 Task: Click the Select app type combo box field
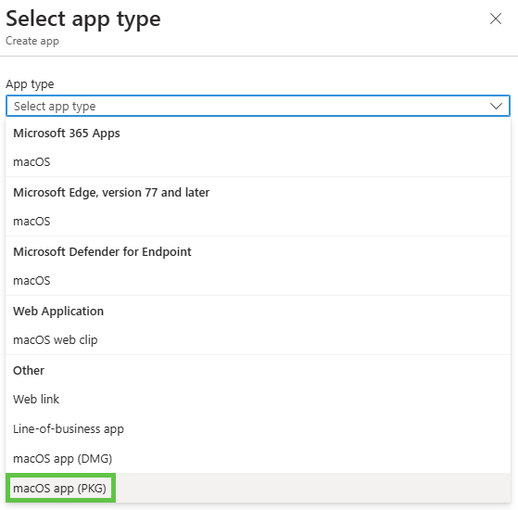click(x=258, y=106)
